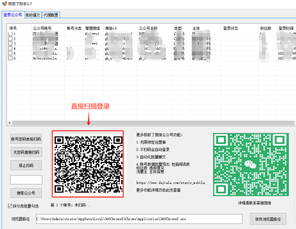Click the 第 1 个账号: 未扫码 status text

tap(70, 205)
